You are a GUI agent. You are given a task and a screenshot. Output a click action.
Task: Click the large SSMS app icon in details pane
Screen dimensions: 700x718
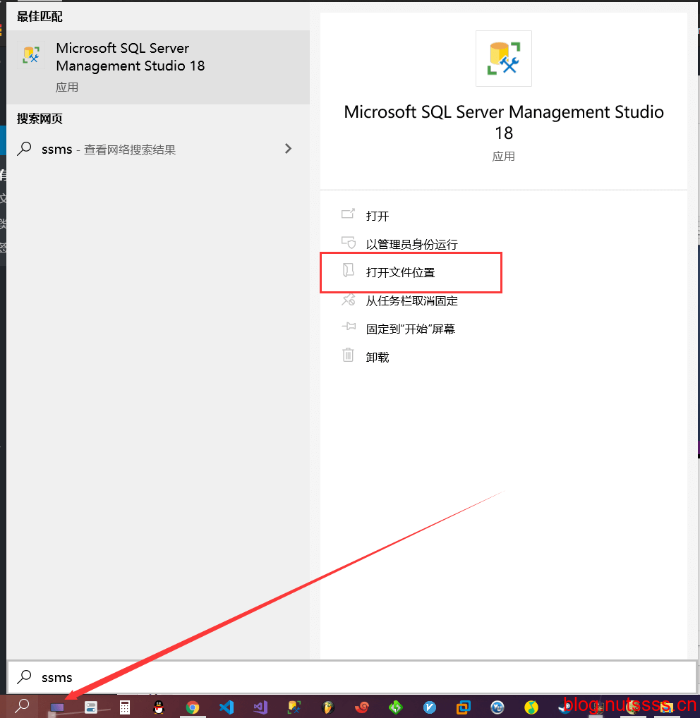[503, 59]
